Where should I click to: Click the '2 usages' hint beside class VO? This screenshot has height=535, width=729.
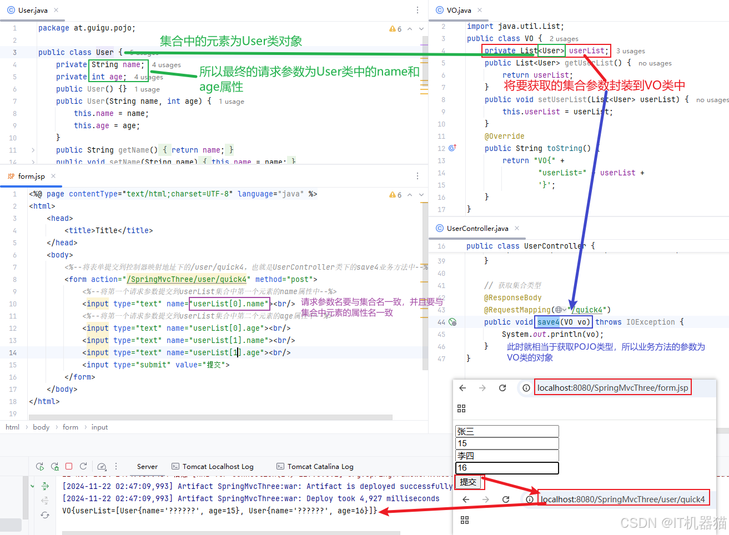click(x=564, y=39)
